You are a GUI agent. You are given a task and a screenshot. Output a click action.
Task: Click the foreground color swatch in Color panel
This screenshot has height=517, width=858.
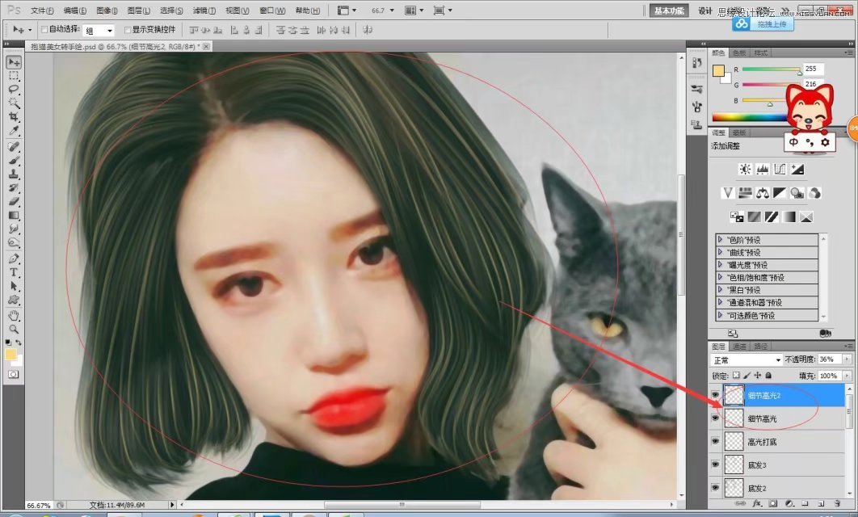(718, 70)
